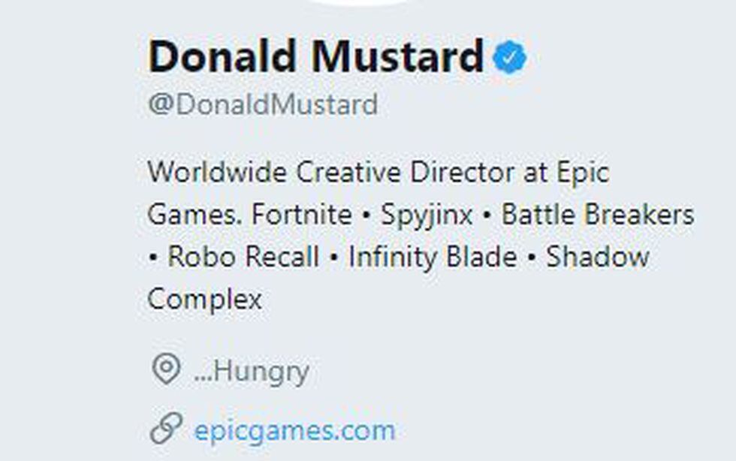Click the blue verified badge icon
This screenshot has width=736, height=461.
(510, 59)
